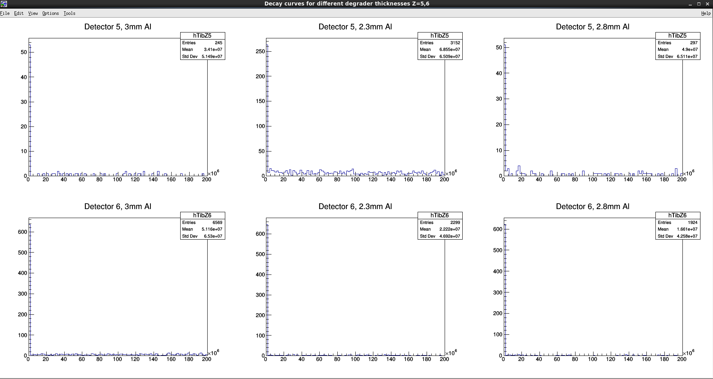Click the Entries value 1924
This screenshot has height=379, width=713.
(x=693, y=222)
